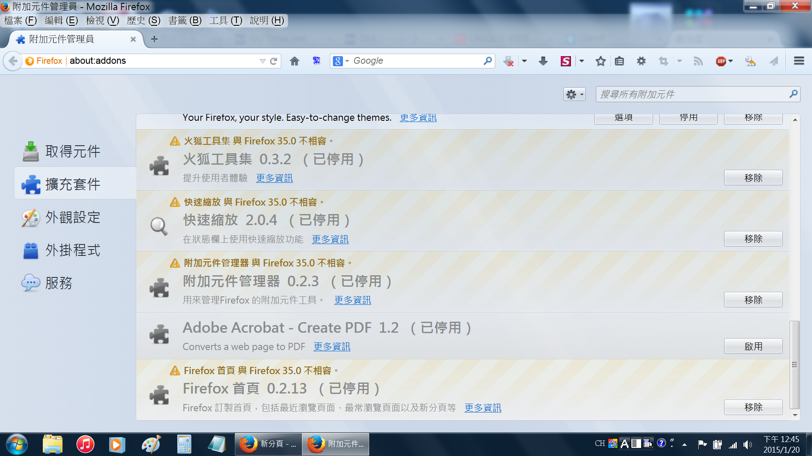
Task: Click the Home toolbar icon
Action: pos(294,61)
